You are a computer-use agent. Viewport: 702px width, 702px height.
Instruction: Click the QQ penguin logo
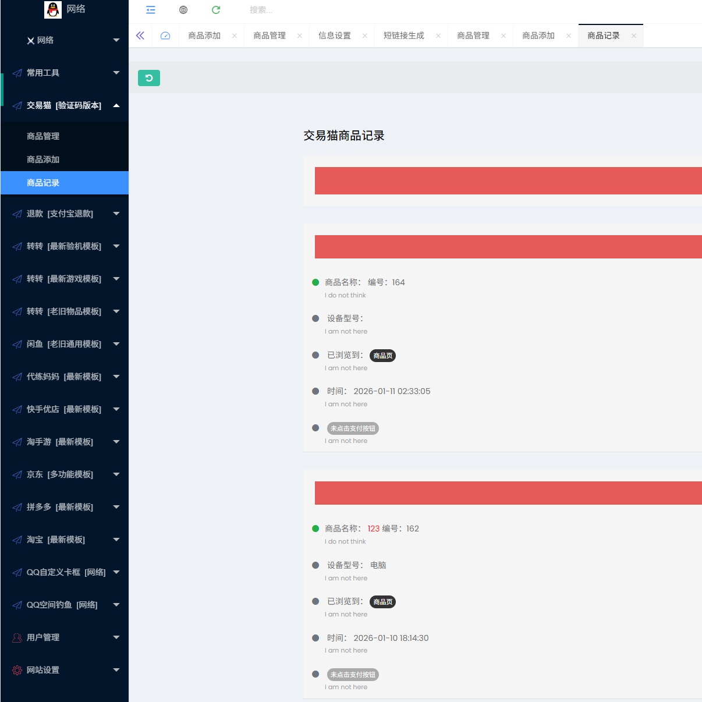pos(53,9)
